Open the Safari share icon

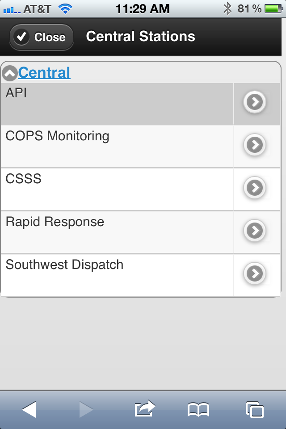click(145, 408)
